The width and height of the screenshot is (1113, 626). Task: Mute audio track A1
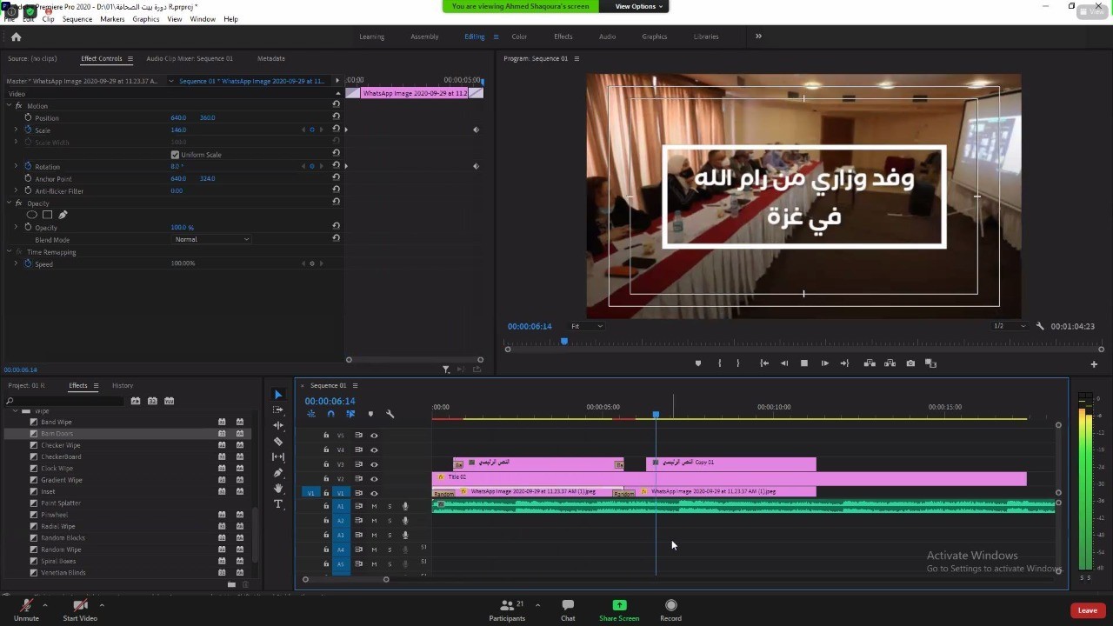tap(374, 506)
